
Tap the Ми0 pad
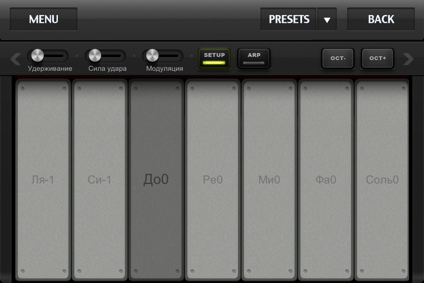269,180
